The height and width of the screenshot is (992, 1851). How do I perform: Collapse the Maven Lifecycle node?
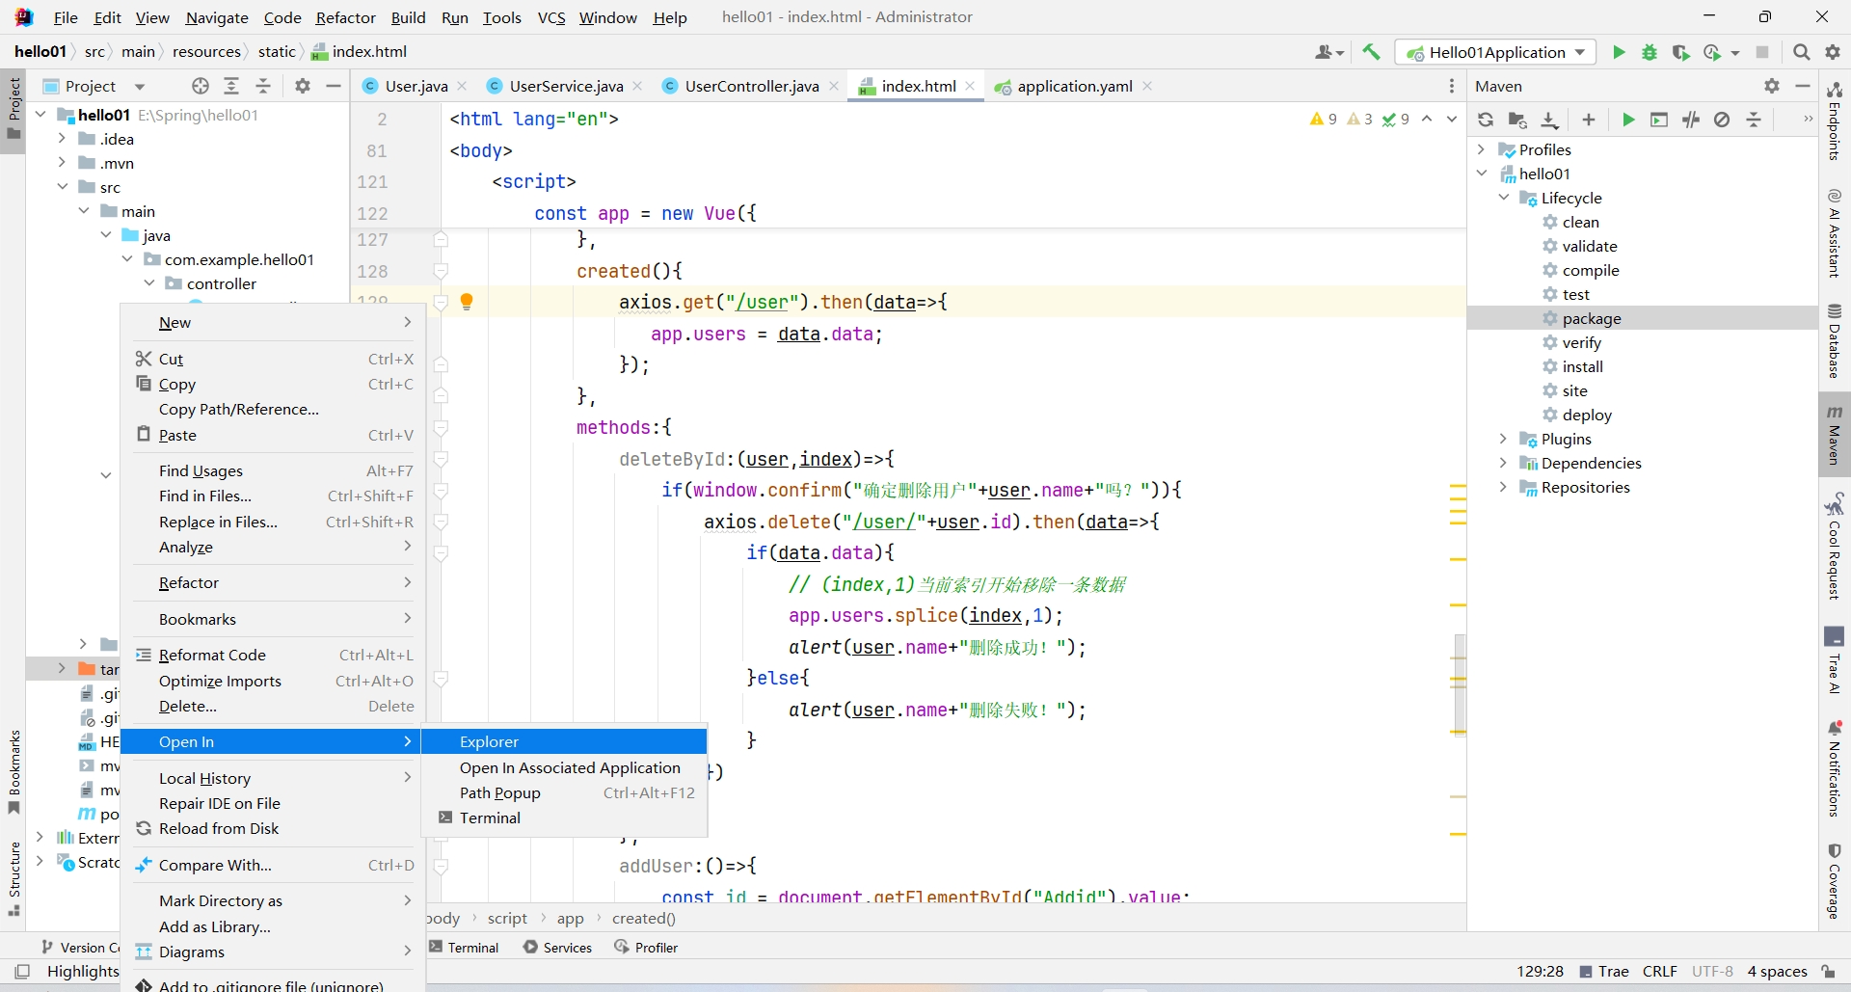[x=1503, y=198]
